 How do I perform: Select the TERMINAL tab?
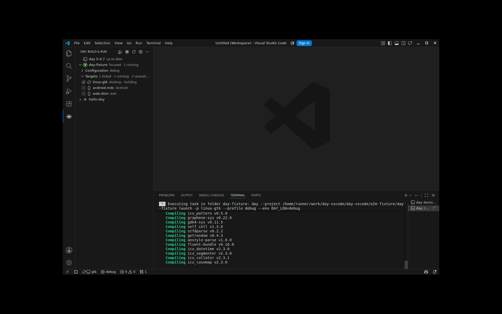tap(238, 195)
